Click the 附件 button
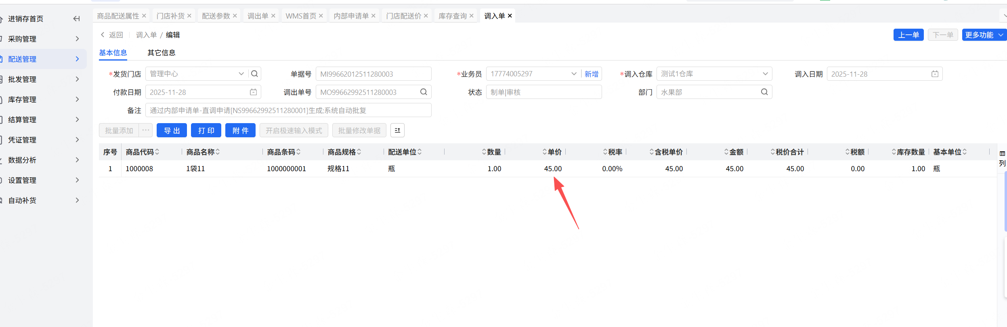 [240, 130]
